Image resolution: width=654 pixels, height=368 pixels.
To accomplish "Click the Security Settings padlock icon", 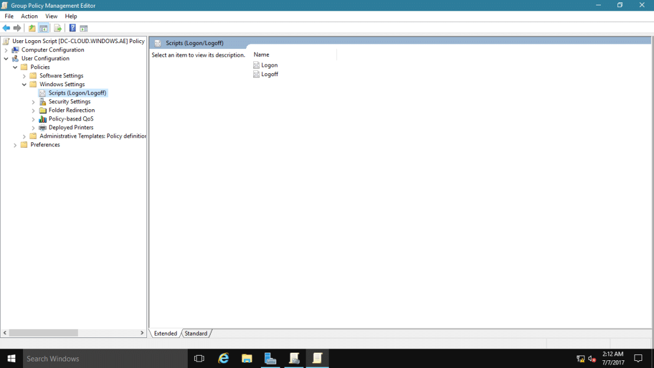I will tap(42, 102).
